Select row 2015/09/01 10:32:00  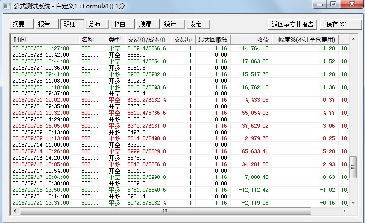[x=180, y=113]
